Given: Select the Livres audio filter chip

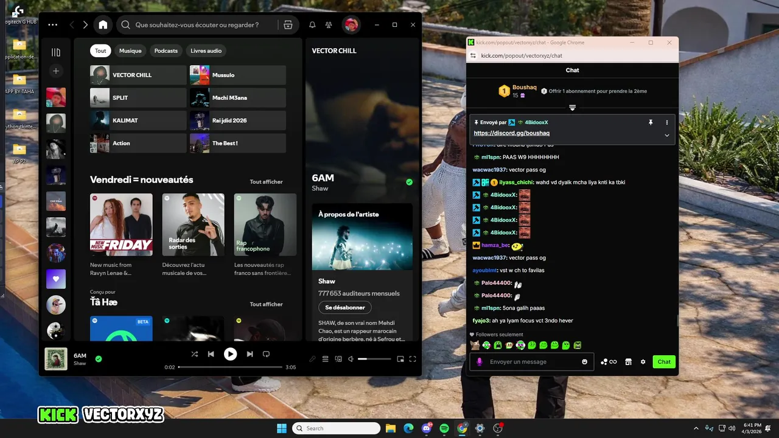Looking at the screenshot, I should tap(206, 50).
